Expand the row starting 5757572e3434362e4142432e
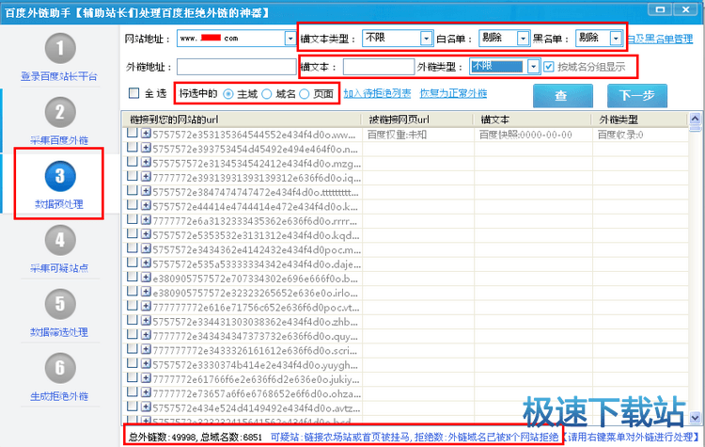The width and height of the screenshot is (705, 447). [146, 249]
